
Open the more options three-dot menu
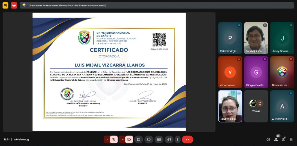[178, 140]
